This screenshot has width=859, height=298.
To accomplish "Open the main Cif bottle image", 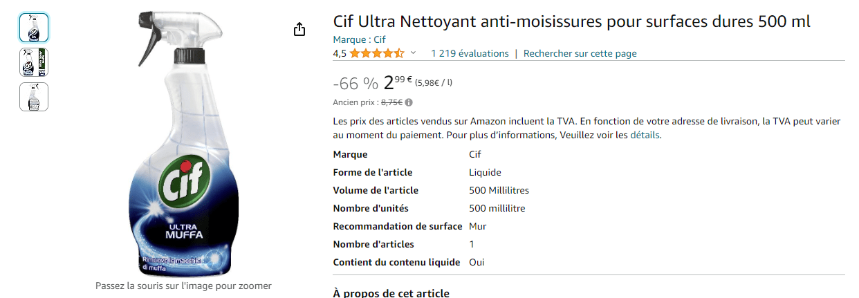I will pos(183,145).
